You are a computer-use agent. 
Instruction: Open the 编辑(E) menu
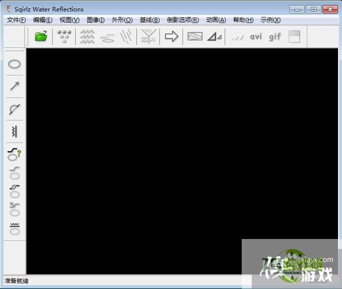pos(43,20)
